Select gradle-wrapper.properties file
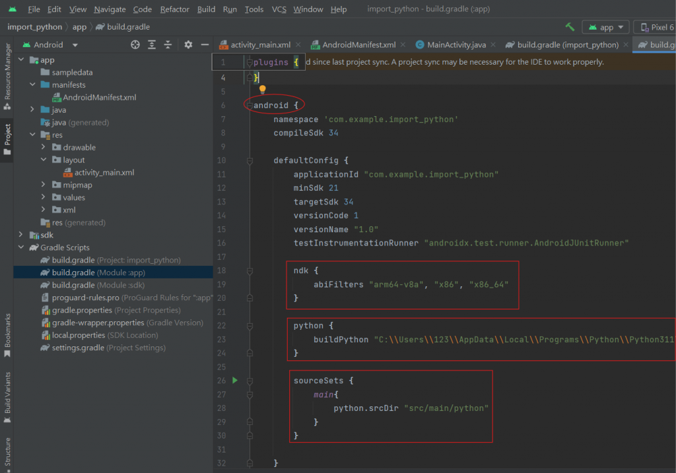Viewport: 676px width, 473px height. pyautogui.click(x=121, y=322)
